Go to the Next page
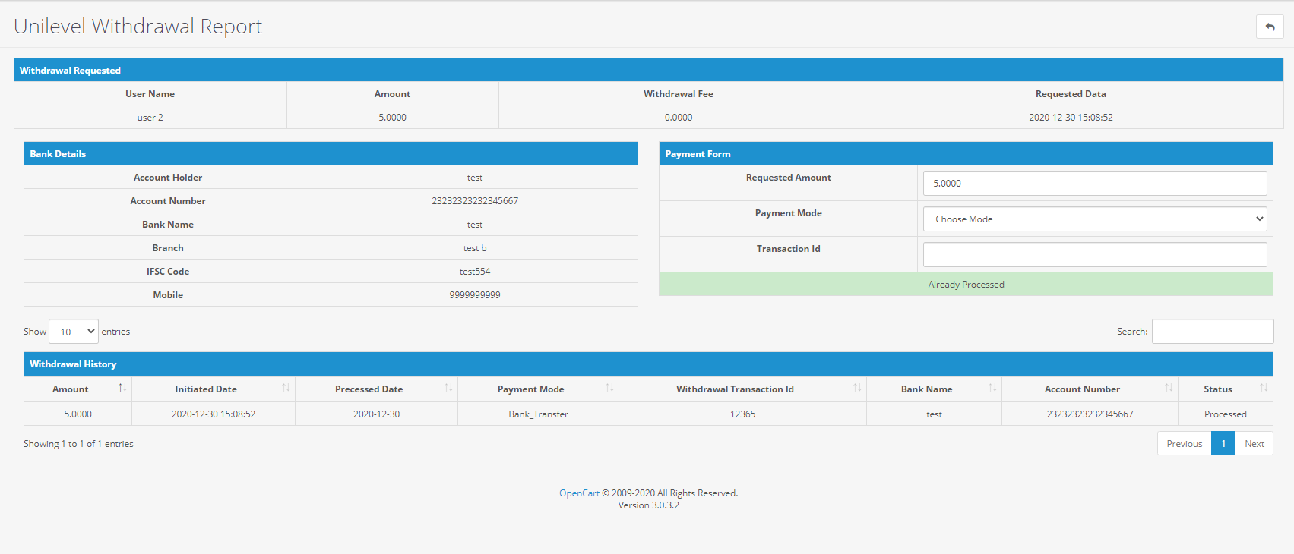The image size is (1294, 554). point(1254,444)
